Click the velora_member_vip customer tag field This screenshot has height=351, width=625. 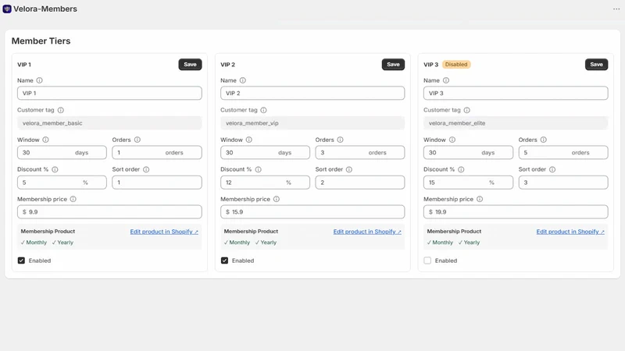(x=312, y=123)
